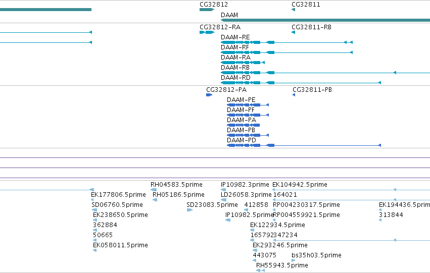Click the DAAM-RB transcript label
Image resolution: width=430 pixels, height=273 pixels.
coord(235,68)
